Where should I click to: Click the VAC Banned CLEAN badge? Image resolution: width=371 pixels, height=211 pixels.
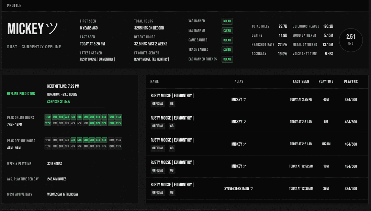(227, 21)
